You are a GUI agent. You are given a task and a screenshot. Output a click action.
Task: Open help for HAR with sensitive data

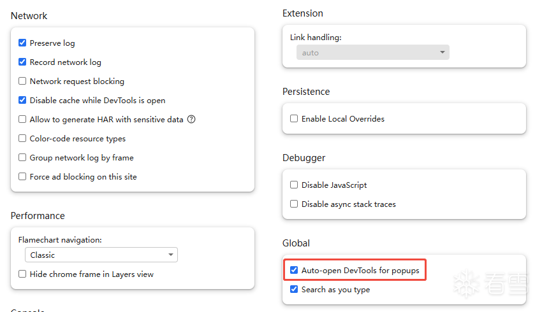191,119
